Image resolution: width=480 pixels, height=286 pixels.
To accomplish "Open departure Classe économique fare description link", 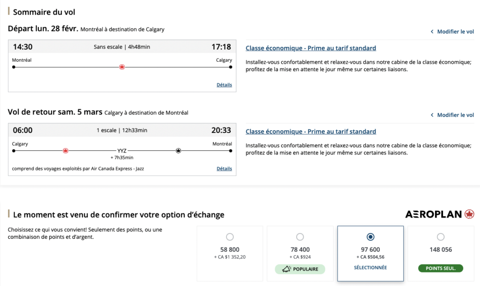I will (311, 48).
